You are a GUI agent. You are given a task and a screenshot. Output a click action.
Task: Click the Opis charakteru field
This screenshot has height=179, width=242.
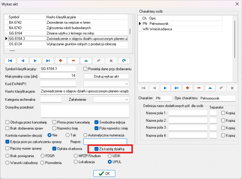217,98
